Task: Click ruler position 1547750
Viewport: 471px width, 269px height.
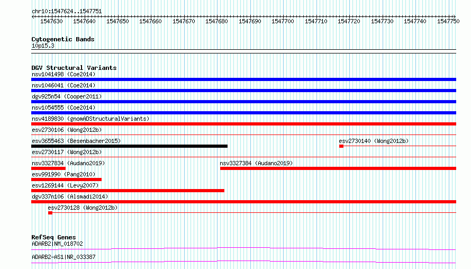Action: [448, 21]
